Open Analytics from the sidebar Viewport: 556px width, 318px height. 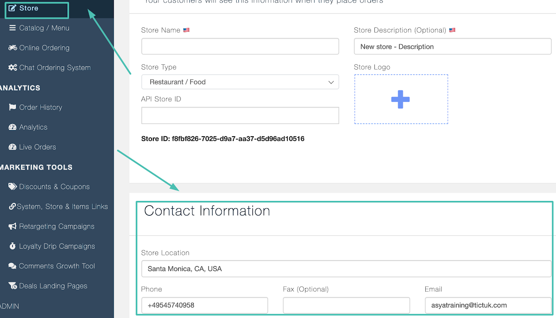click(33, 127)
